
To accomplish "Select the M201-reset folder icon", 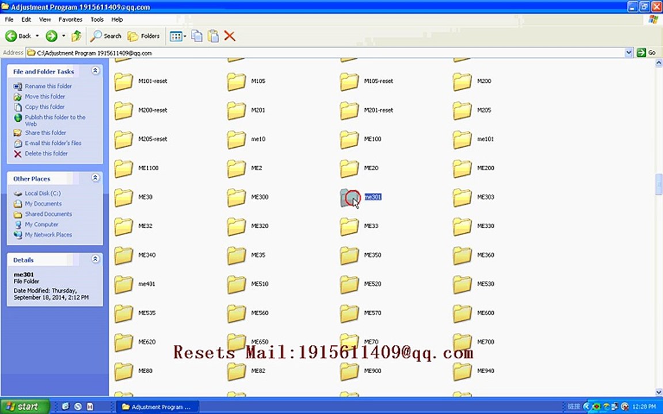I will tap(349, 110).
